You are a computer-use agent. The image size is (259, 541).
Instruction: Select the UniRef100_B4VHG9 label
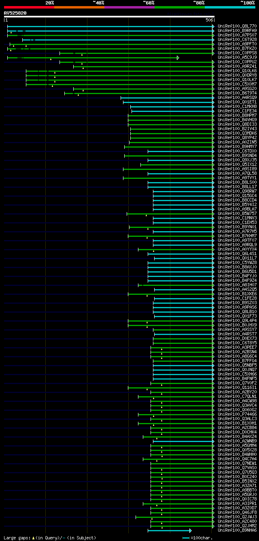click(237, 120)
